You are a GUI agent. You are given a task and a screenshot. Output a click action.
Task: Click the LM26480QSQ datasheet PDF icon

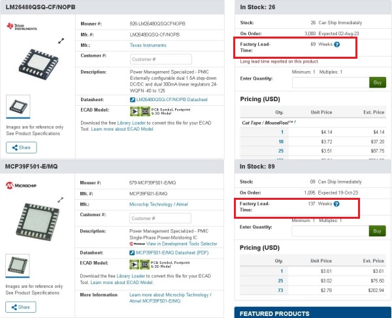133,100
